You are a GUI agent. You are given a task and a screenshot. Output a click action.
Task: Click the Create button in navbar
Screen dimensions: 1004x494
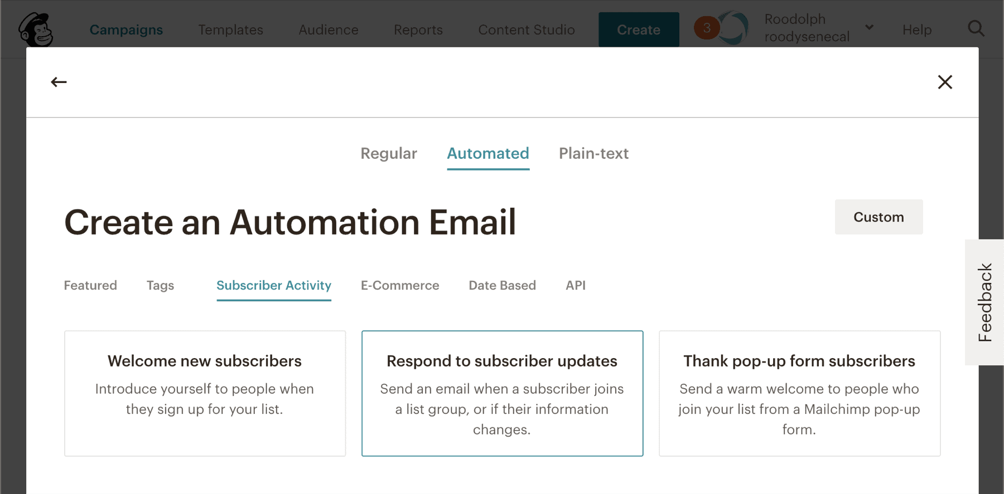(x=639, y=30)
